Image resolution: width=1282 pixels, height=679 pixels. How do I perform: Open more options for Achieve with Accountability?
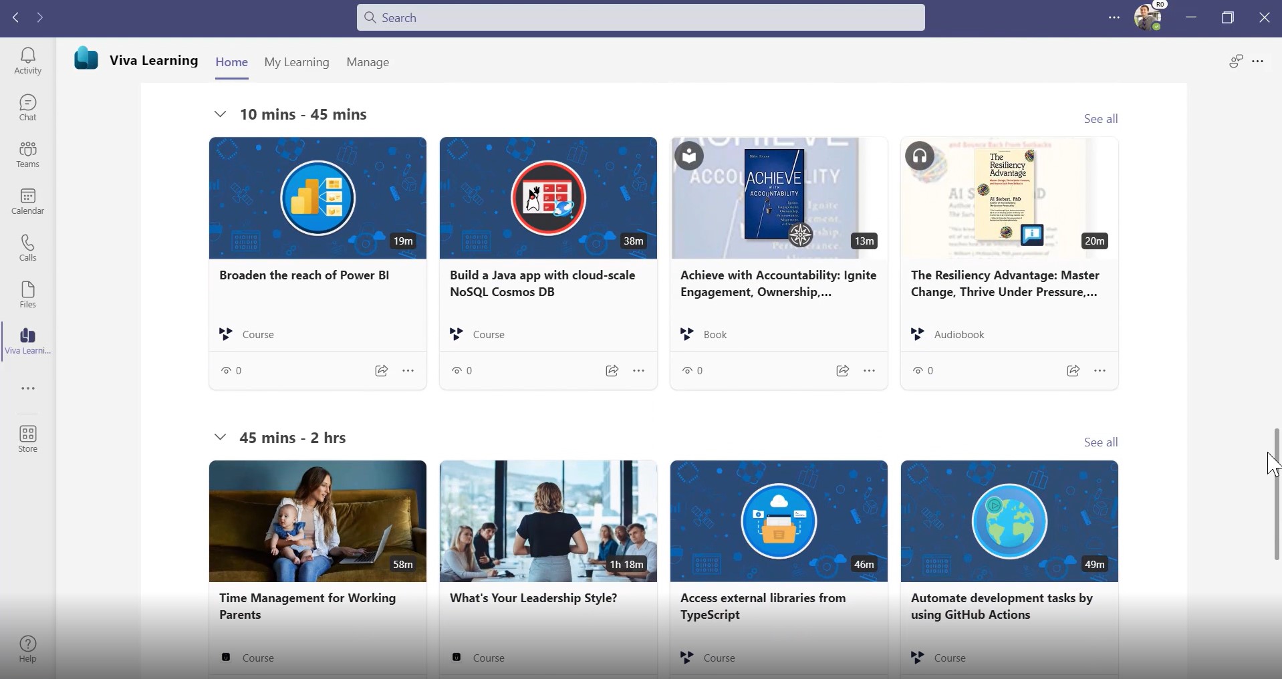[x=870, y=371]
